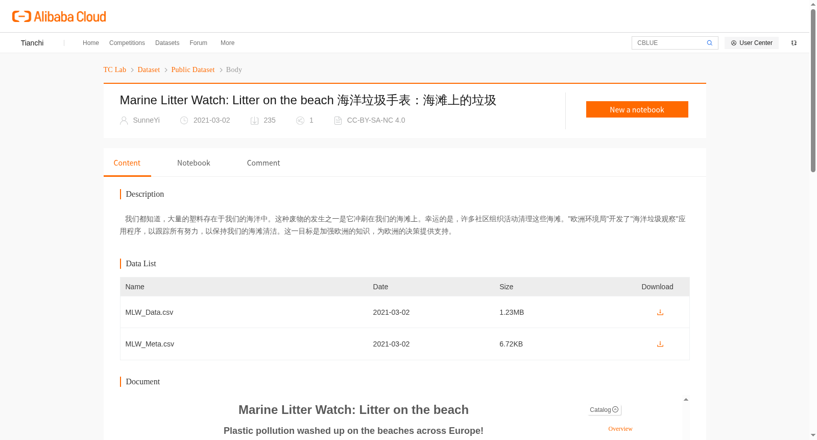This screenshot has width=817, height=440.
Task: Click the 1.23MB size value
Action: pos(512,312)
